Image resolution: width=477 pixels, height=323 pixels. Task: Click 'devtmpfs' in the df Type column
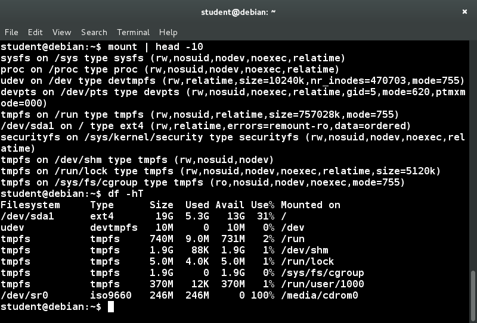coord(114,227)
